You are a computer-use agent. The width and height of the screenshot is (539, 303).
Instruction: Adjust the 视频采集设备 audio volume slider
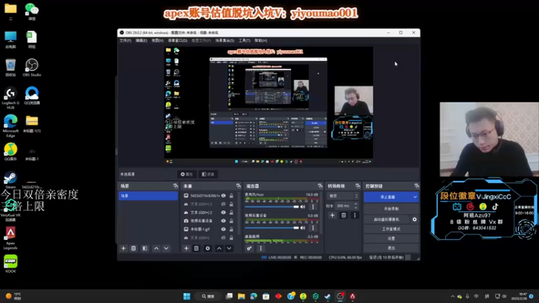(x=272, y=228)
